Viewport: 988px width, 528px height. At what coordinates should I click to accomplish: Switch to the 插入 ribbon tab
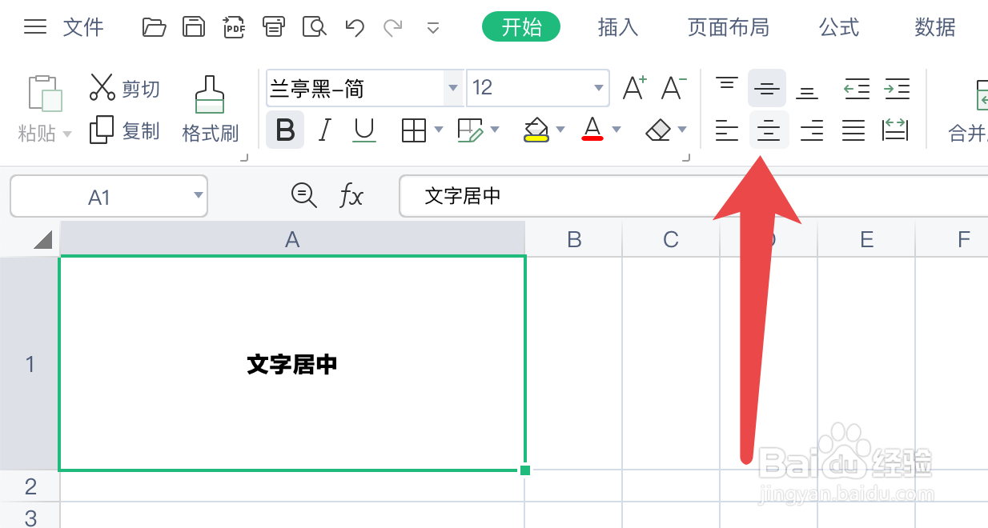click(617, 26)
